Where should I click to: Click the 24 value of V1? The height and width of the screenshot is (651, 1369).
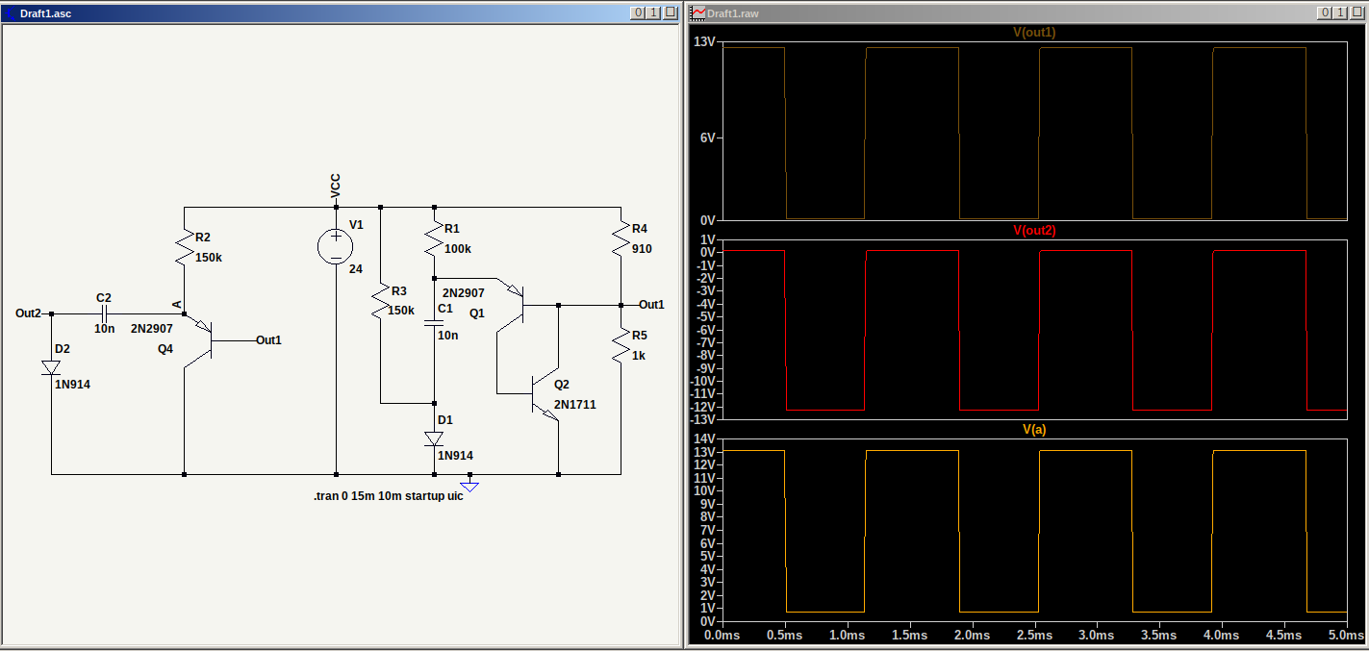(x=356, y=269)
